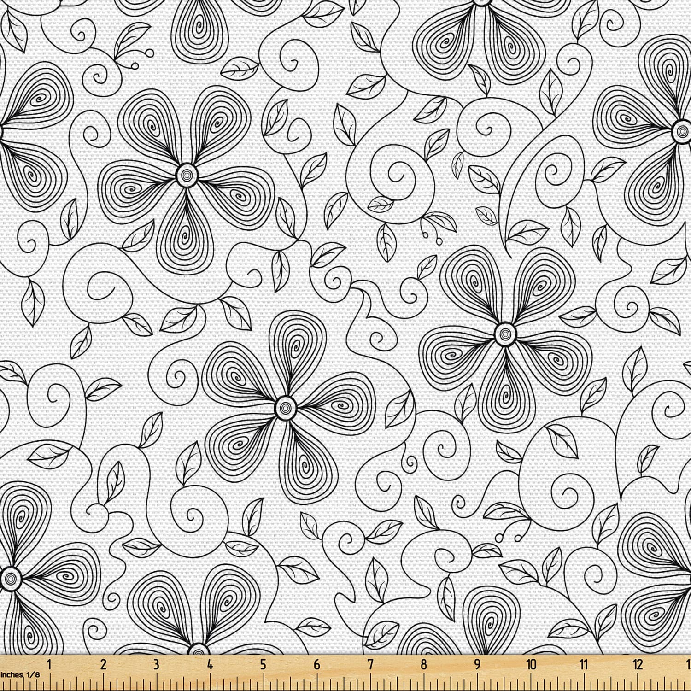Viewport: 691px width, 691px height.
Task: Click the number "5" on the ruler
Action: 263,665
